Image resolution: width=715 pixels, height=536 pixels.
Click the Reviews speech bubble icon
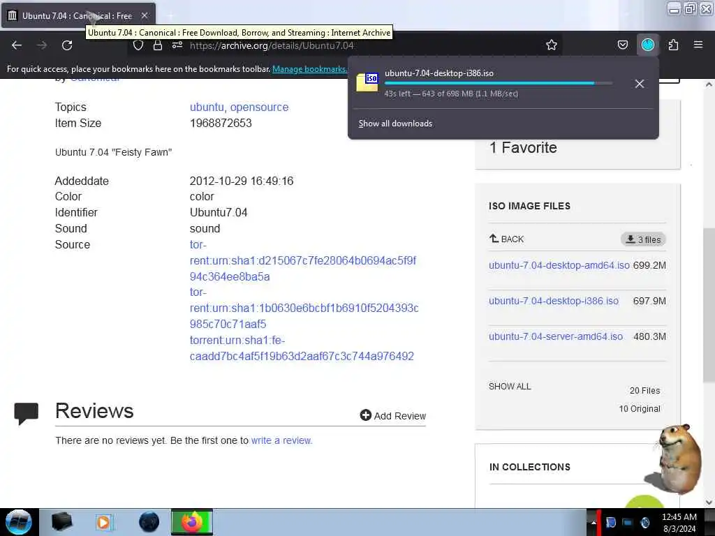pos(26,413)
